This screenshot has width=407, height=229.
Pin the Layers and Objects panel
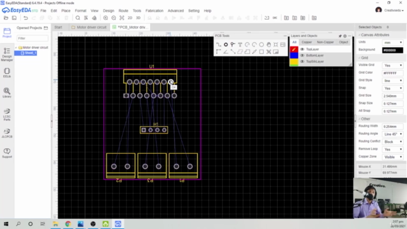click(340, 36)
